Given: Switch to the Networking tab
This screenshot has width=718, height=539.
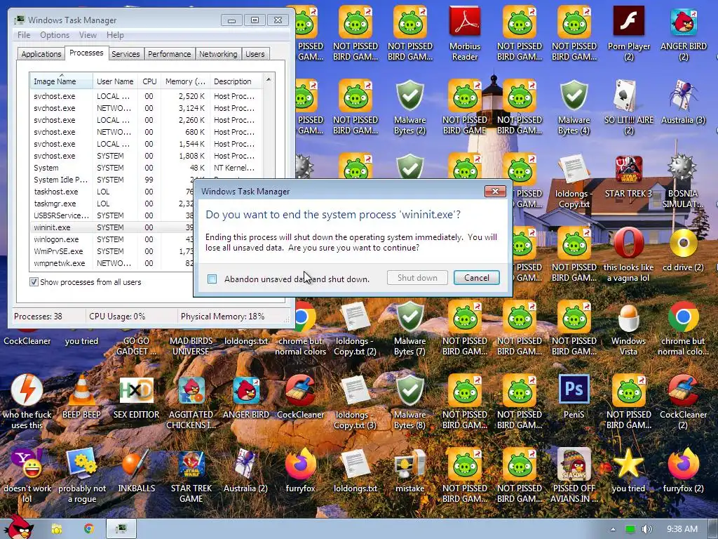Looking at the screenshot, I should tap(218, 53).
